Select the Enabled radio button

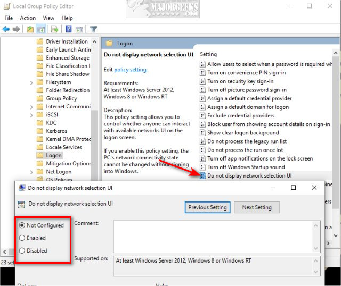click(x=22, y=238)
